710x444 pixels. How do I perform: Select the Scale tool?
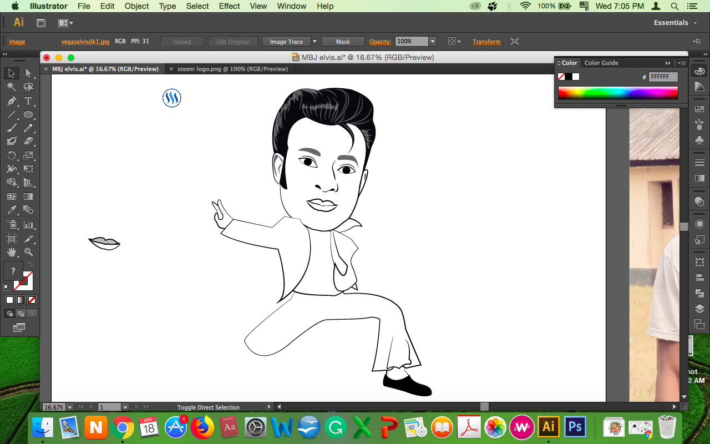(x=28, y=155)
